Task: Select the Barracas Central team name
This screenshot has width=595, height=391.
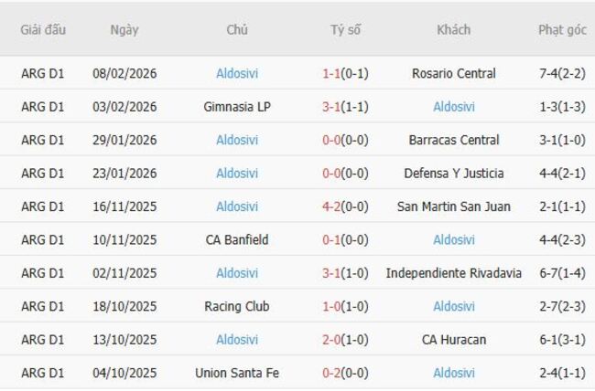Action: click(453, 140)
